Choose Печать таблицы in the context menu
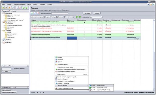 (72, 79)
